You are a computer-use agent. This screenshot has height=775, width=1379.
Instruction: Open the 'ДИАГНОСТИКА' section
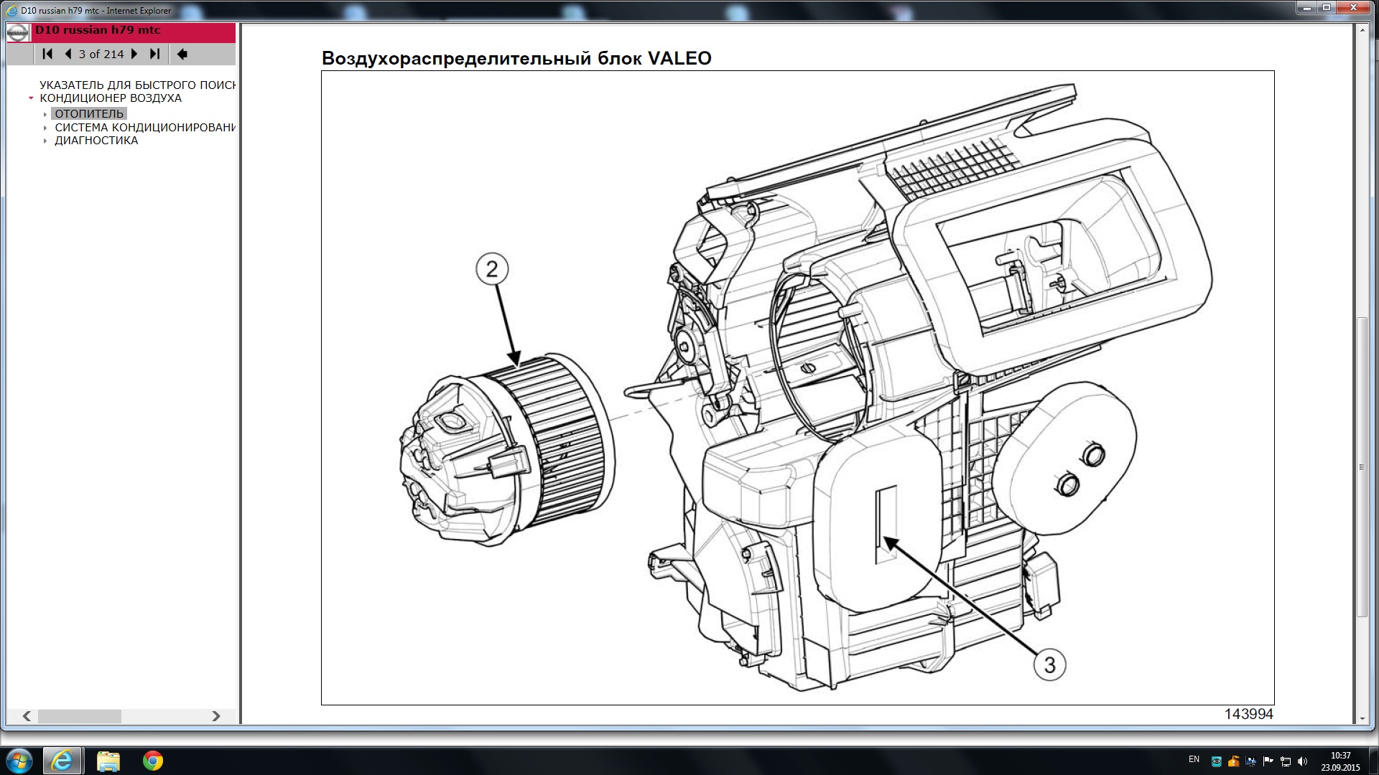tap(96, 141)
